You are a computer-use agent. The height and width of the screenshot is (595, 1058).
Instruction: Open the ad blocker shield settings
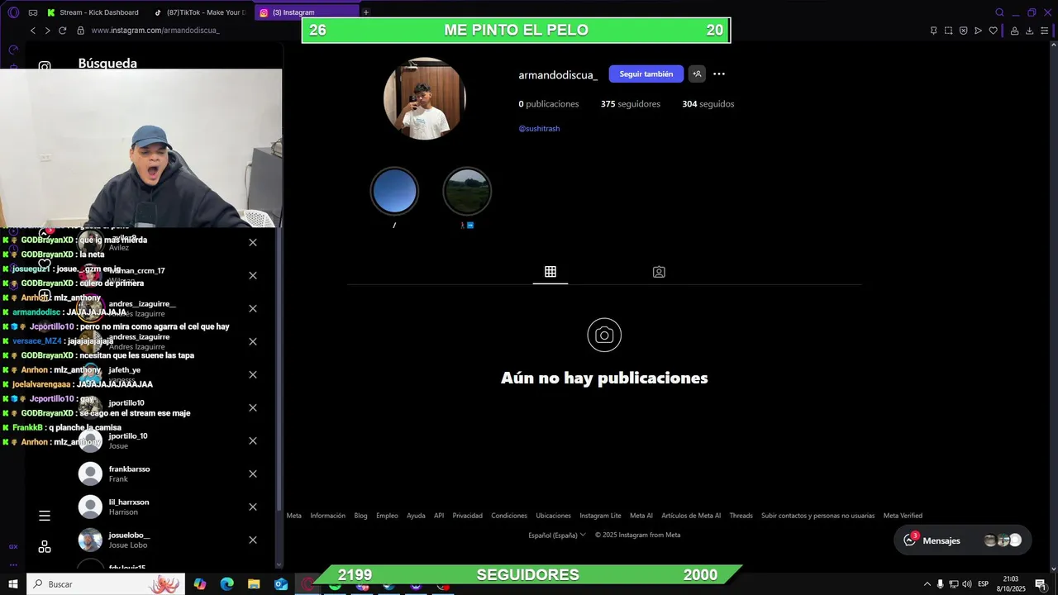[963, 31]
